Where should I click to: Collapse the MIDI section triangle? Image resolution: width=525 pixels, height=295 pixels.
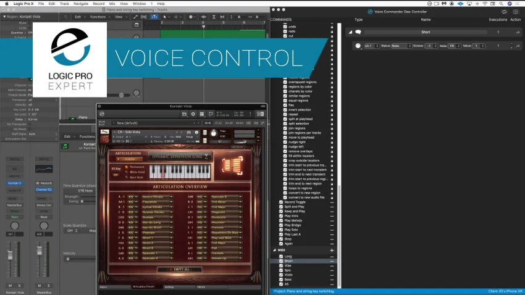pyautogui.click(x=274, y=250)
